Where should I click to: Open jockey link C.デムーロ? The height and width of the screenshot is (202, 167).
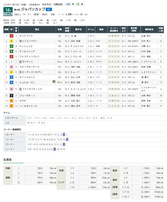(76, 56)
